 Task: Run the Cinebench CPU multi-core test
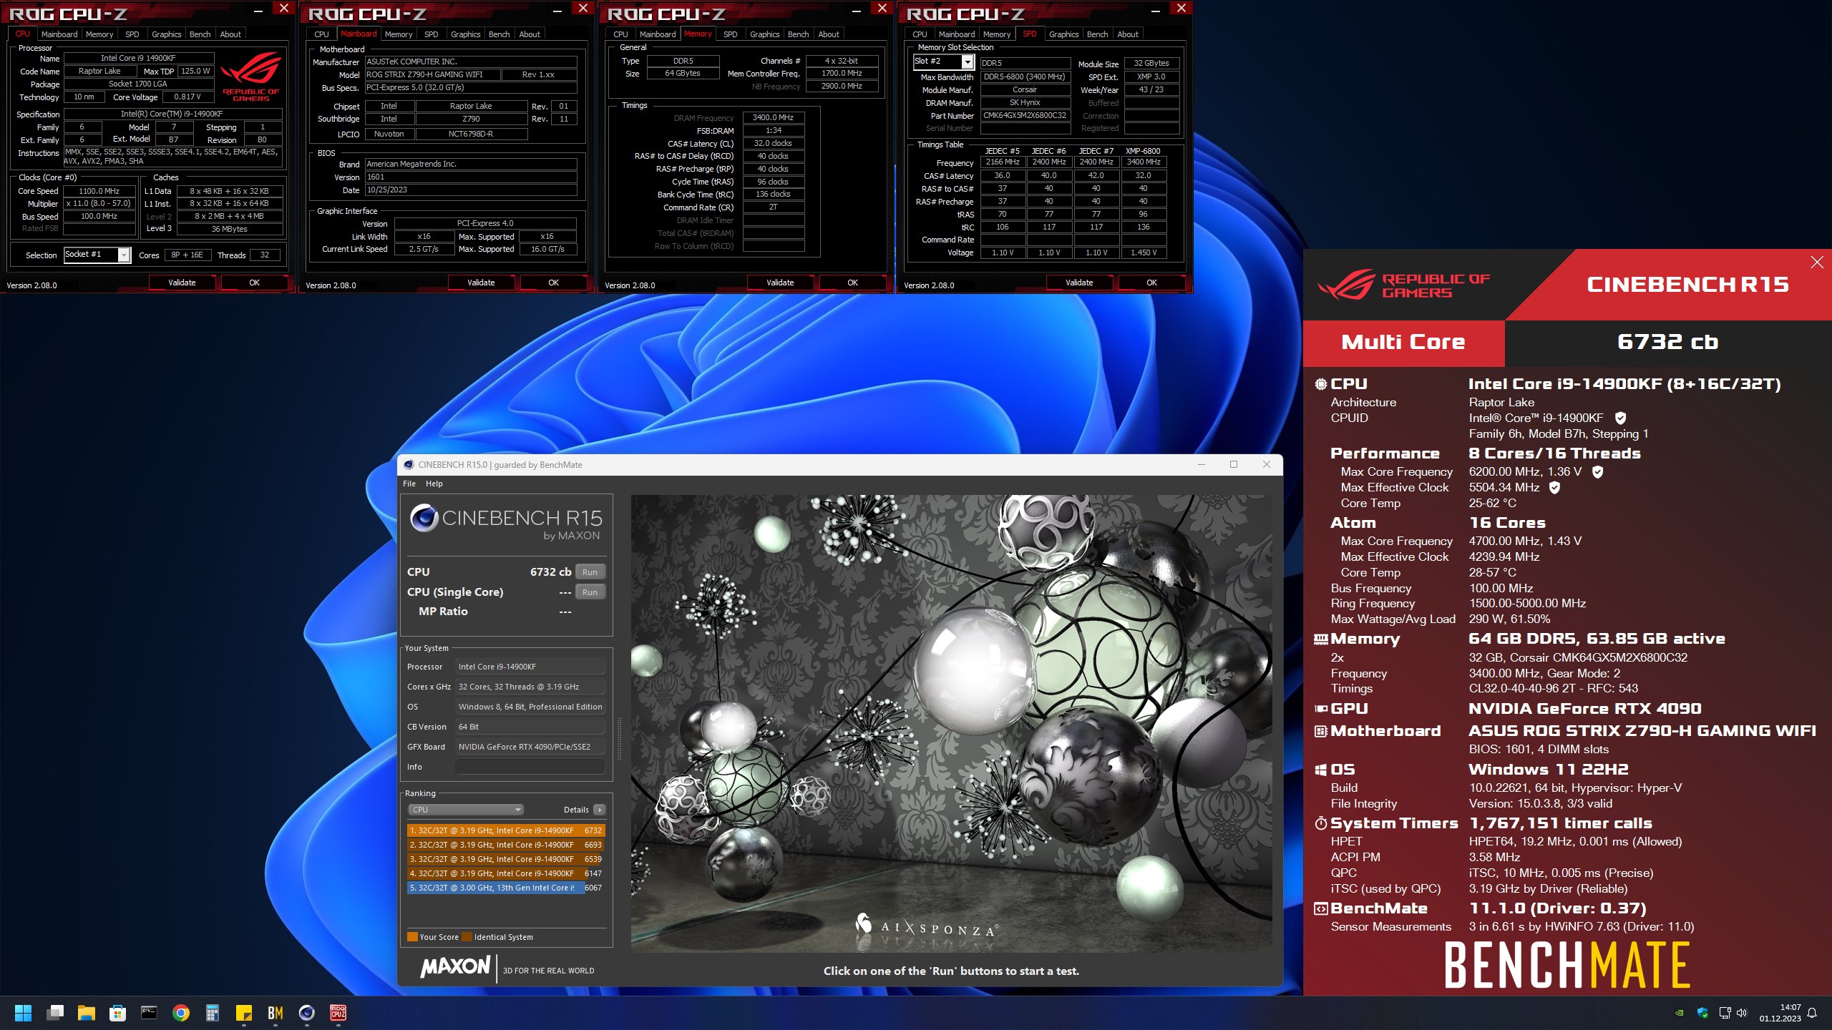(590, 572)
